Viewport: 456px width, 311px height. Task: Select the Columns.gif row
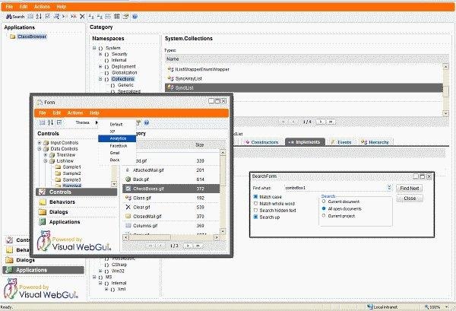[171, 226]
